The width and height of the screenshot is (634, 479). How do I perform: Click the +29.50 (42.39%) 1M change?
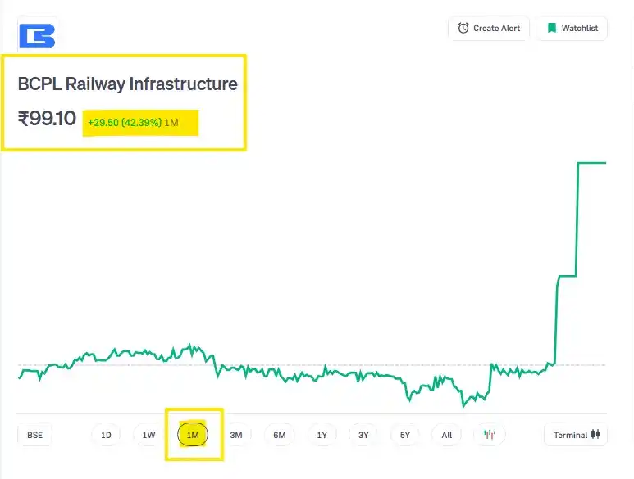[x=133, y=123]
